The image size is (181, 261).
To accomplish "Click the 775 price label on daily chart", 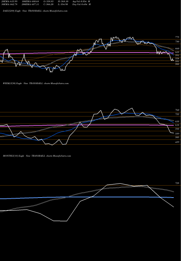I will click(x=177, y=37).
